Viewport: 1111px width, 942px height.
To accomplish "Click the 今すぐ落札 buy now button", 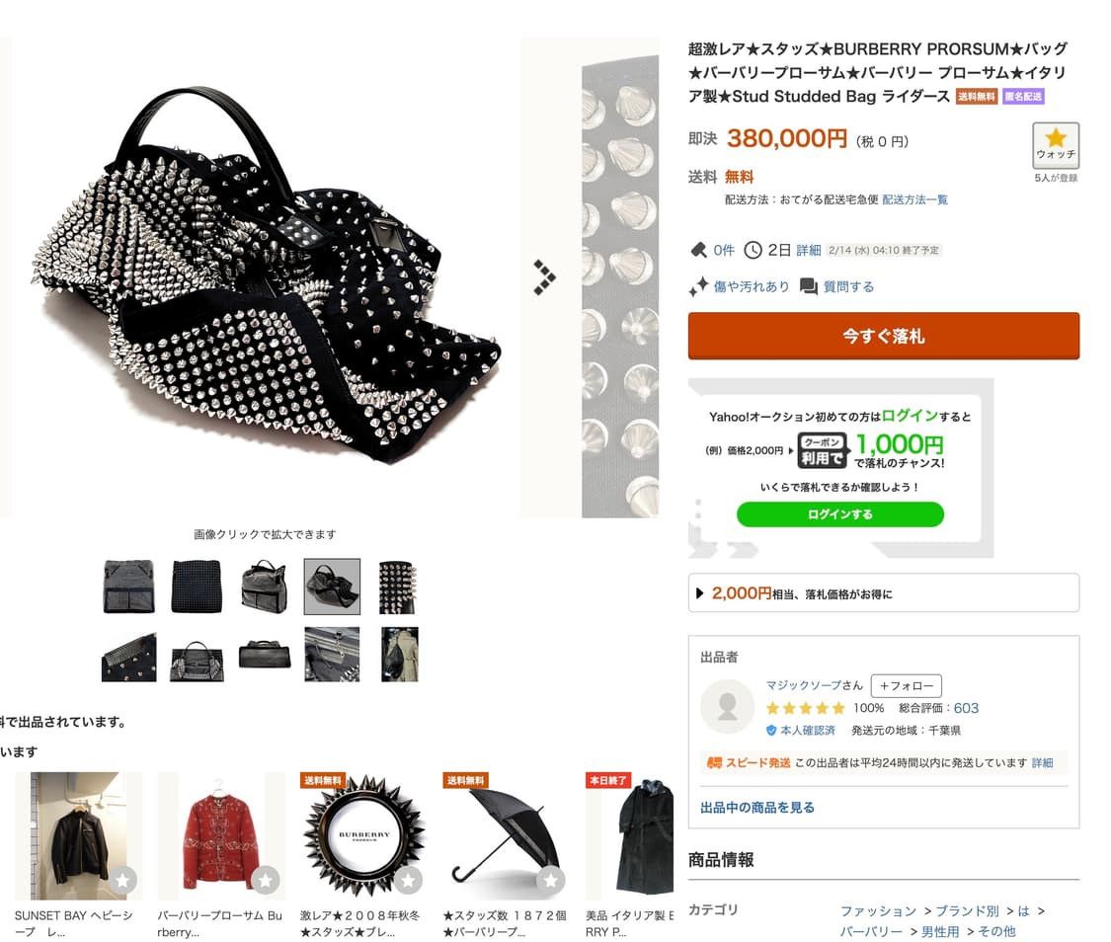I will point(884,336).
